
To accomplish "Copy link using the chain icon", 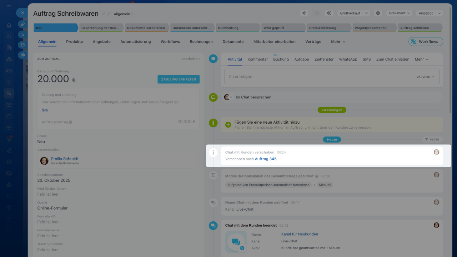I will 109,14.
